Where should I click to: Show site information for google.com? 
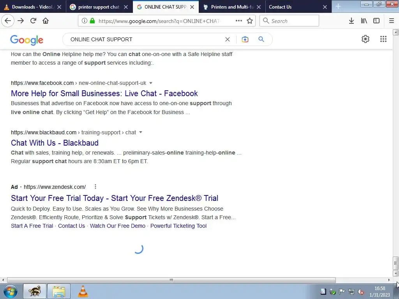(85, 21)
